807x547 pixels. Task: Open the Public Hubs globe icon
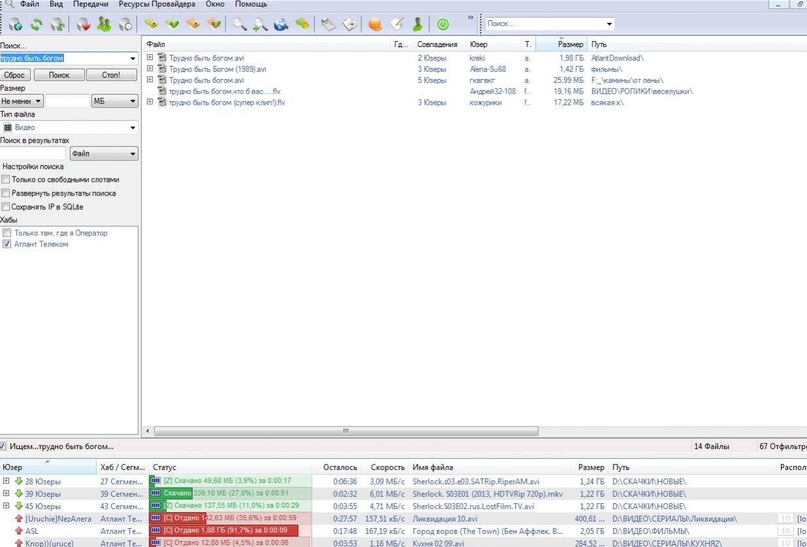(16, 24)
